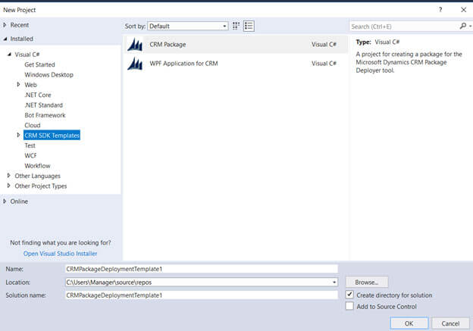The image size is (473, 331).
Task: Select the Bot Framework category
Action: pos(45,115)
